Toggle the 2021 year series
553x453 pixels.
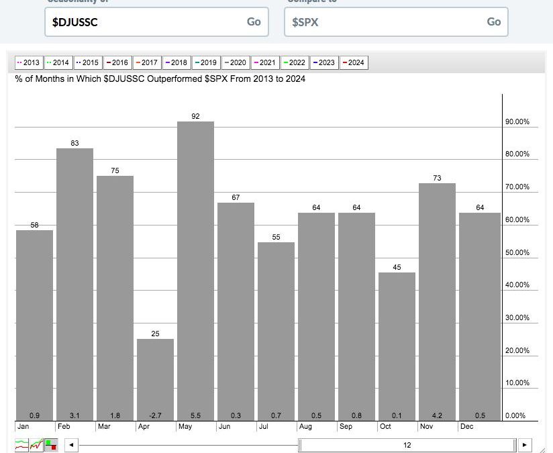tap(265, 63)
